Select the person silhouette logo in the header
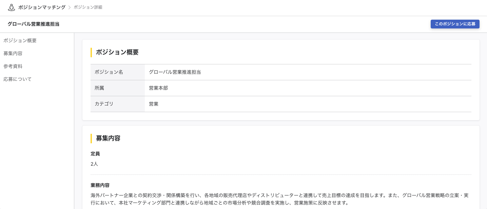487x209 pixels. click(12, 7)
